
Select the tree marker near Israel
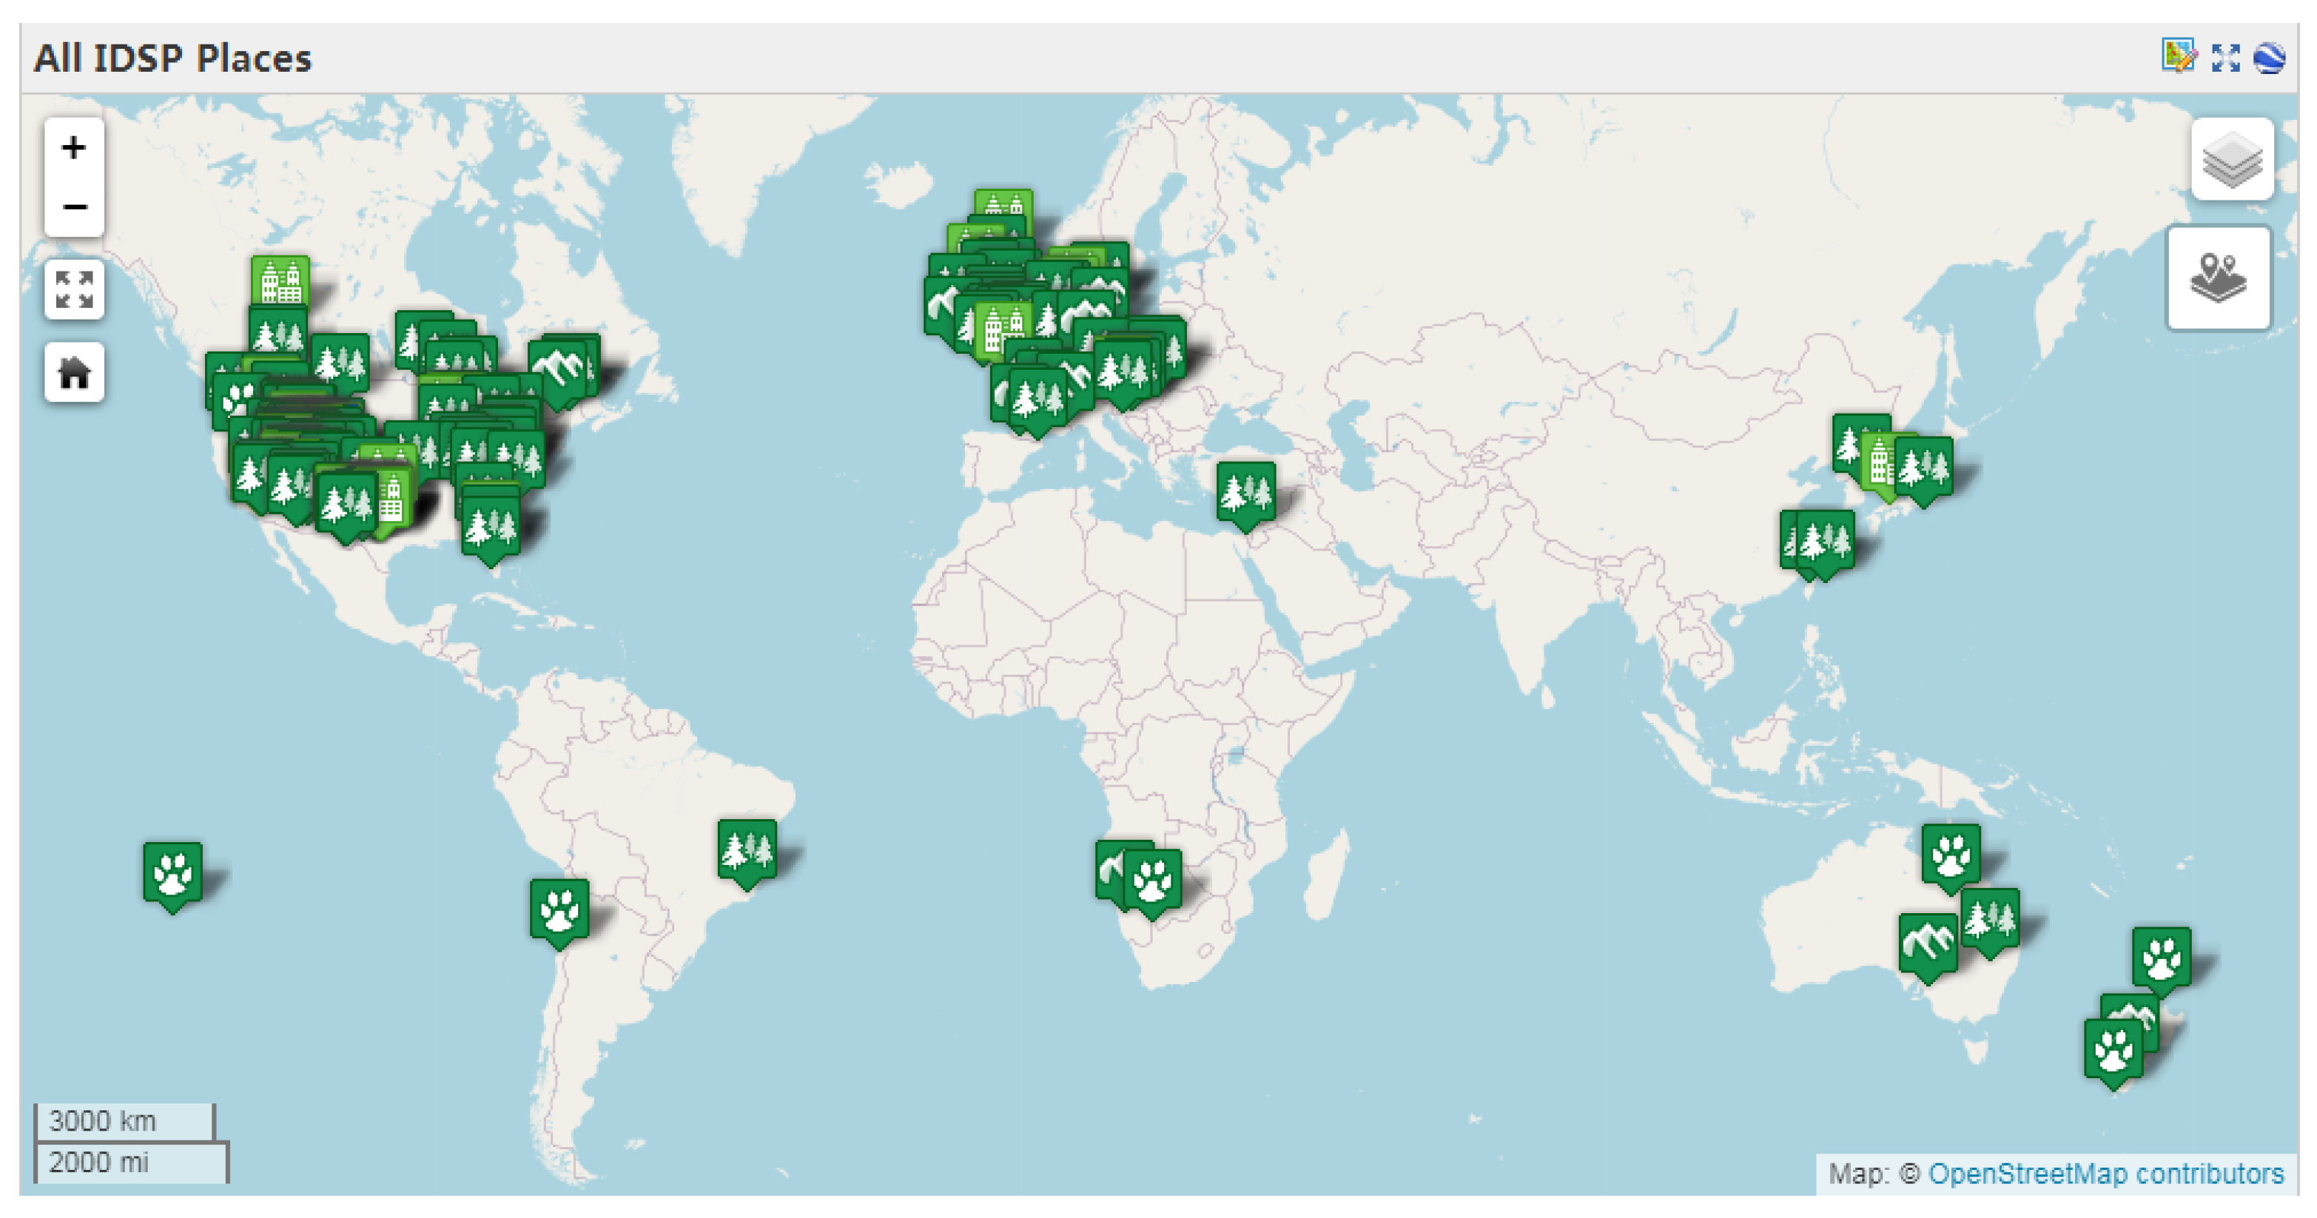[x=1245, y=492]
